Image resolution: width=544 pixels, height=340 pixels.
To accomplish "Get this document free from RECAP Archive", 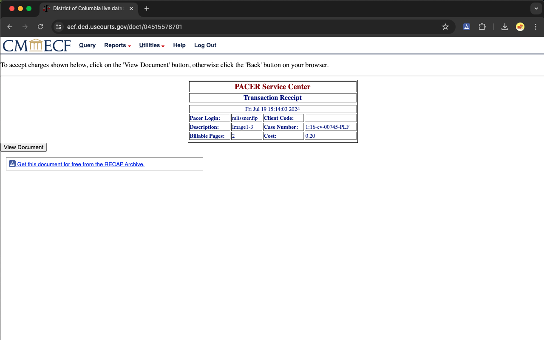I will click(x=81, y=164).
